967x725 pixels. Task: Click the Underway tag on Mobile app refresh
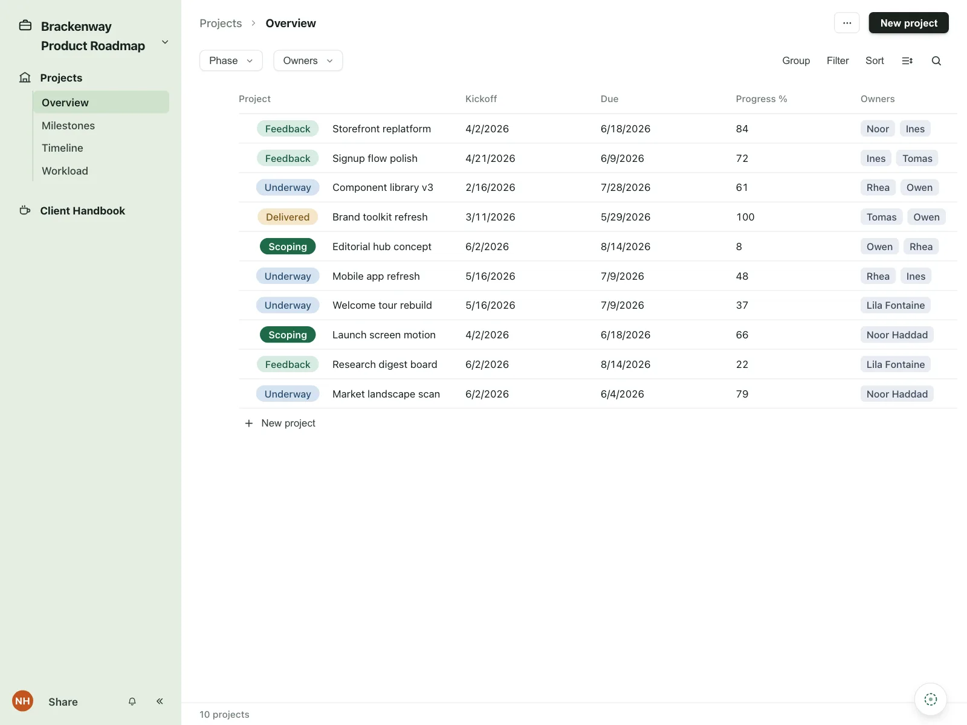click(288, 276)
